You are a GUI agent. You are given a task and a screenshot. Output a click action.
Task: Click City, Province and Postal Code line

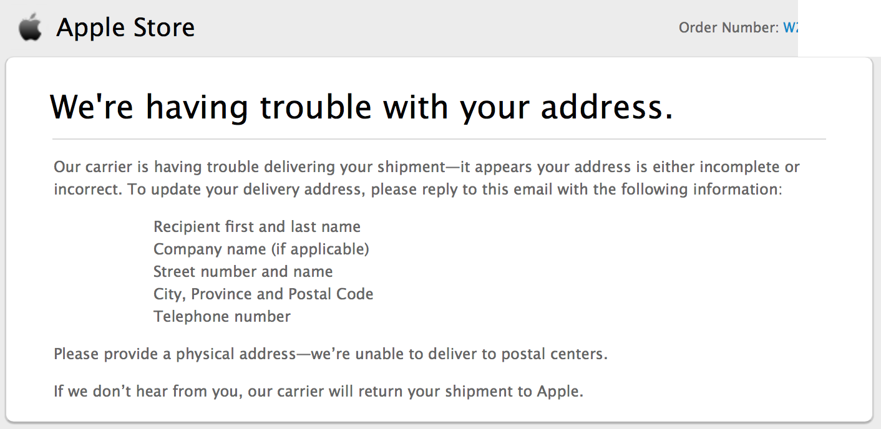[x=263, y=294]
